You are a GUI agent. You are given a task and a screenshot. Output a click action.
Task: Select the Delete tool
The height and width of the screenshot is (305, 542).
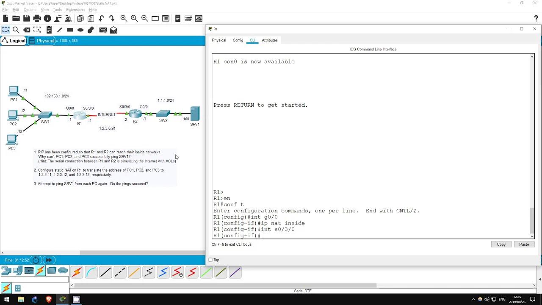tap(27, 30)
